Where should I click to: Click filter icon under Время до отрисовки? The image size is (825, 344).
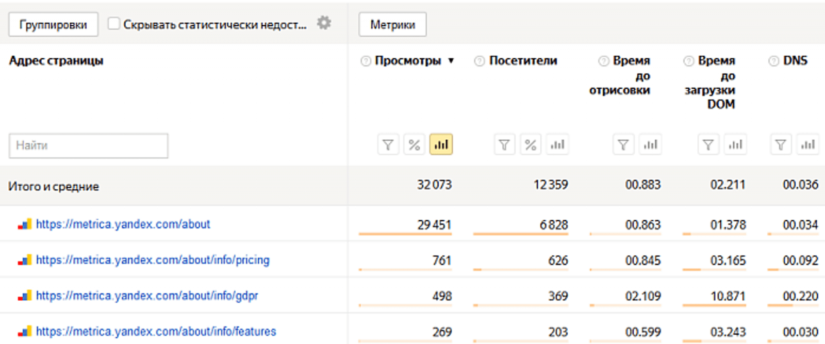623,145
